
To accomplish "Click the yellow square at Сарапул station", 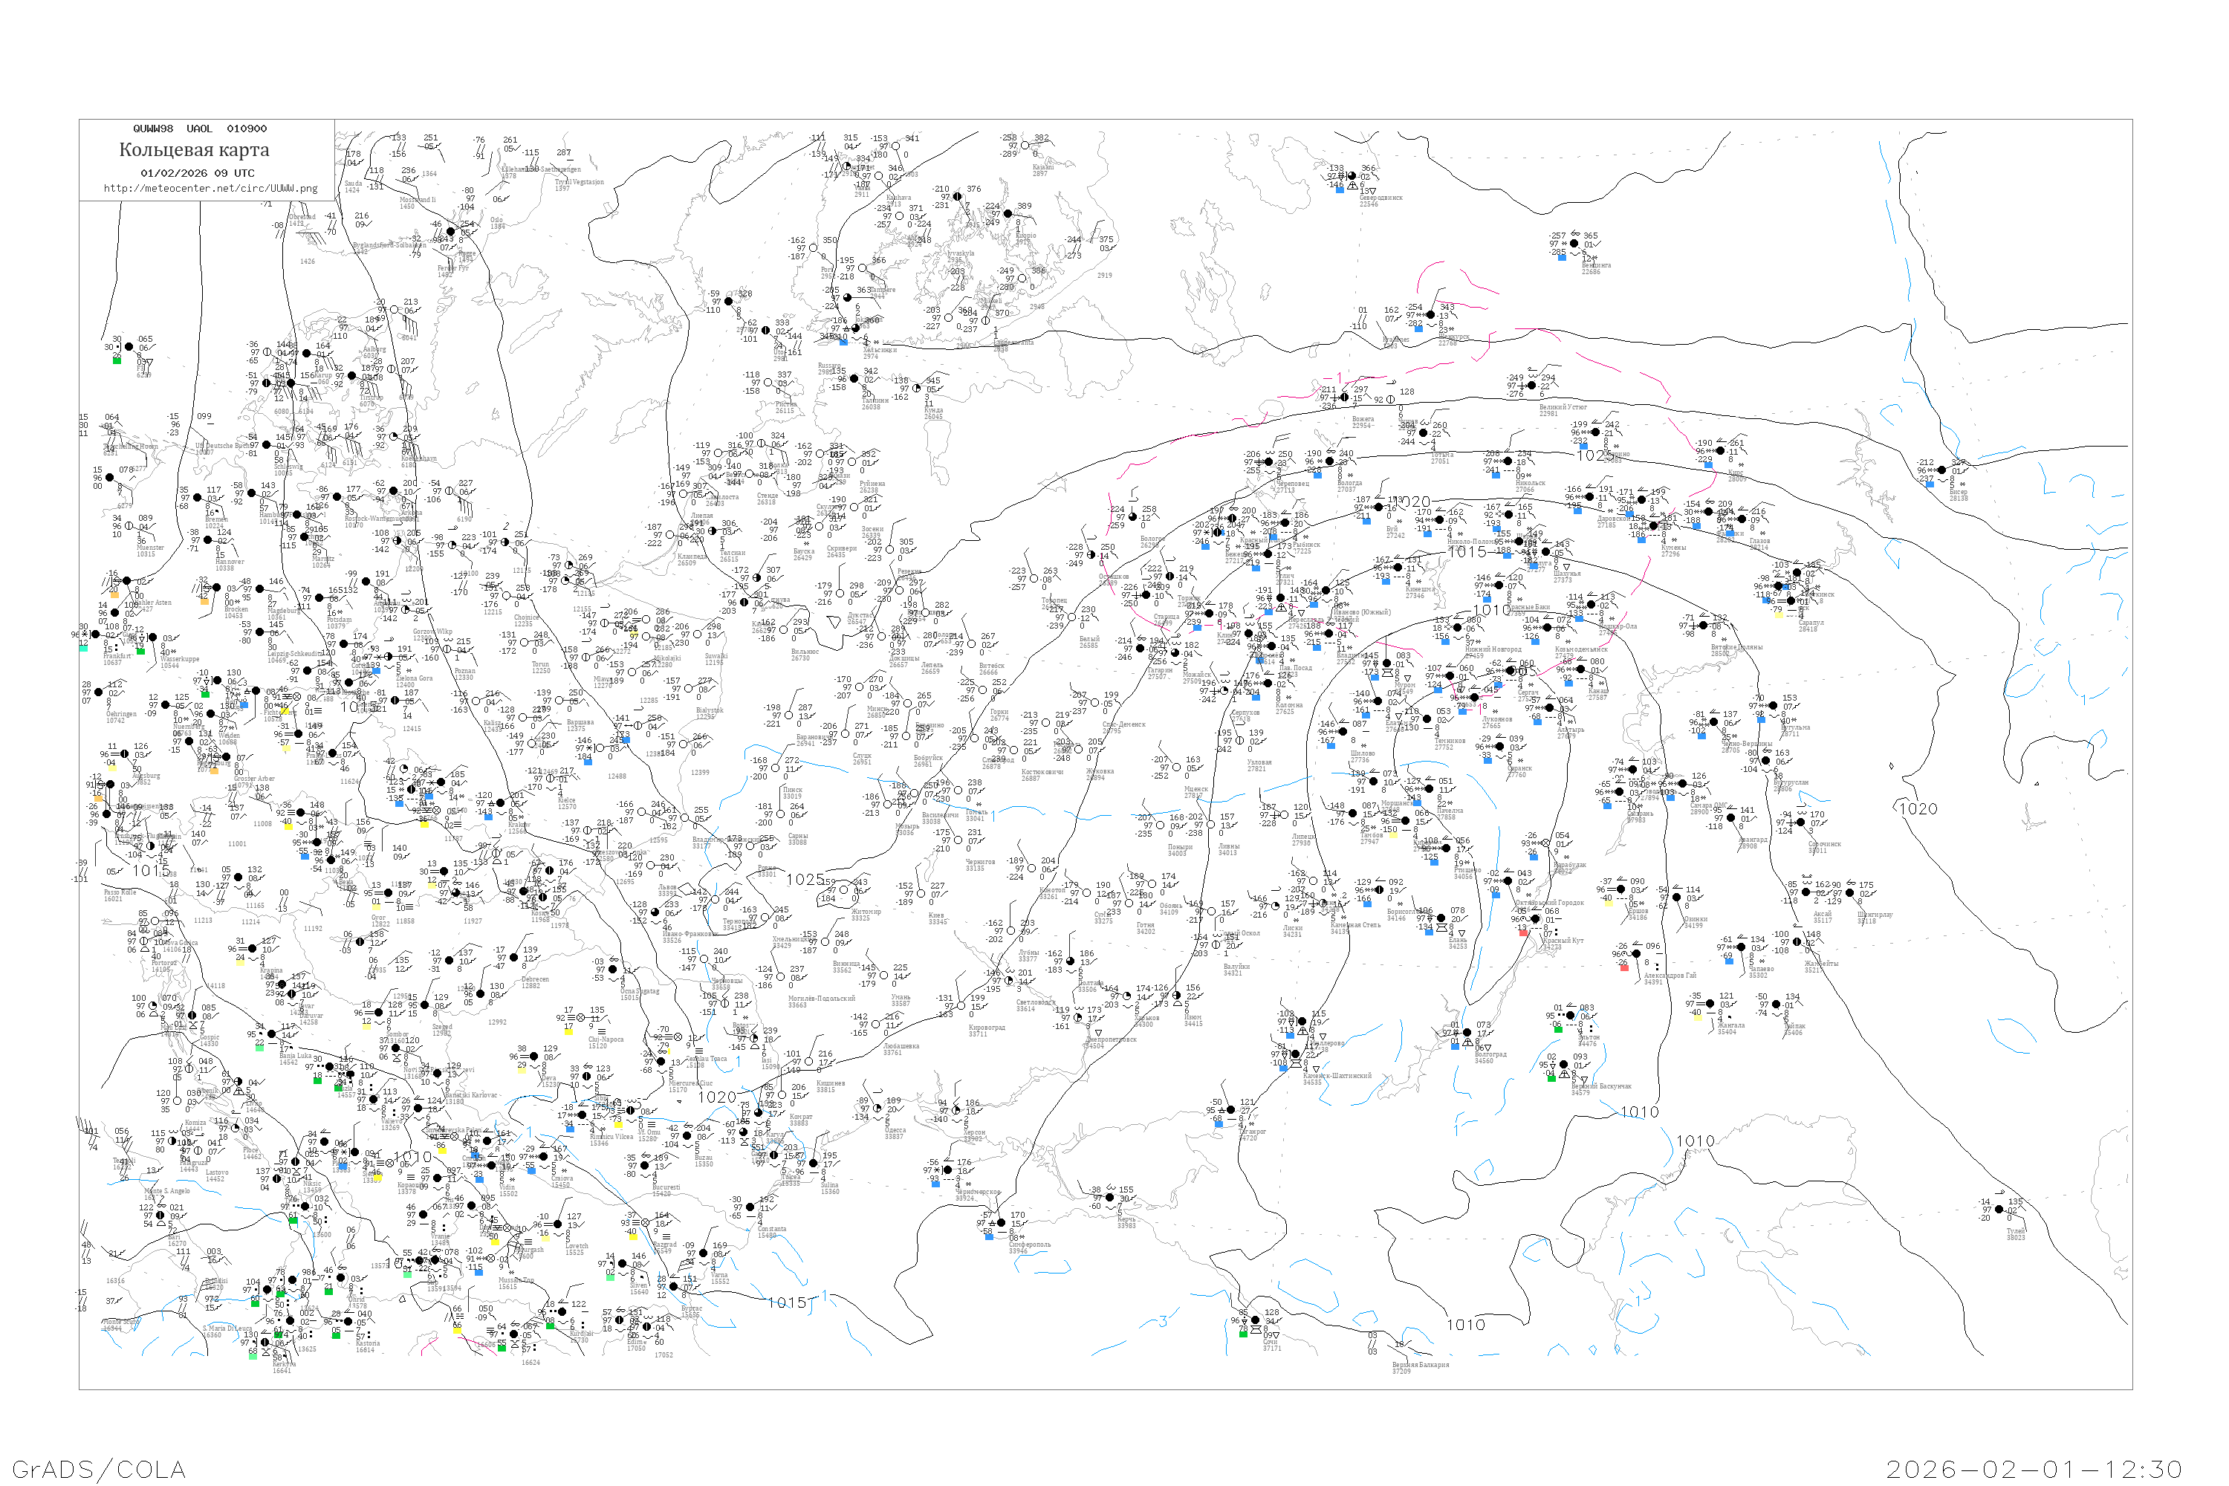I will click(x=1778, y=614).
